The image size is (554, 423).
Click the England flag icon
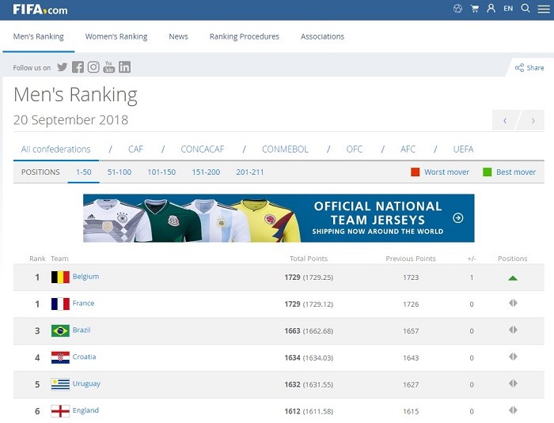coord(60,411)
